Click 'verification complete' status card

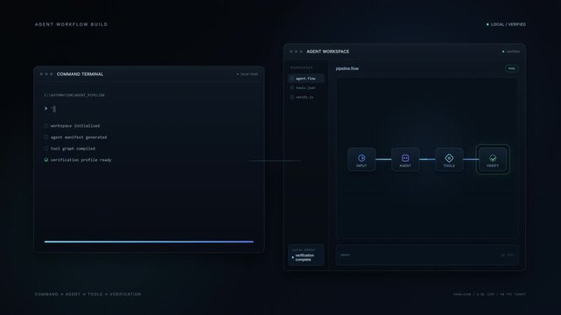coord(306,255)
